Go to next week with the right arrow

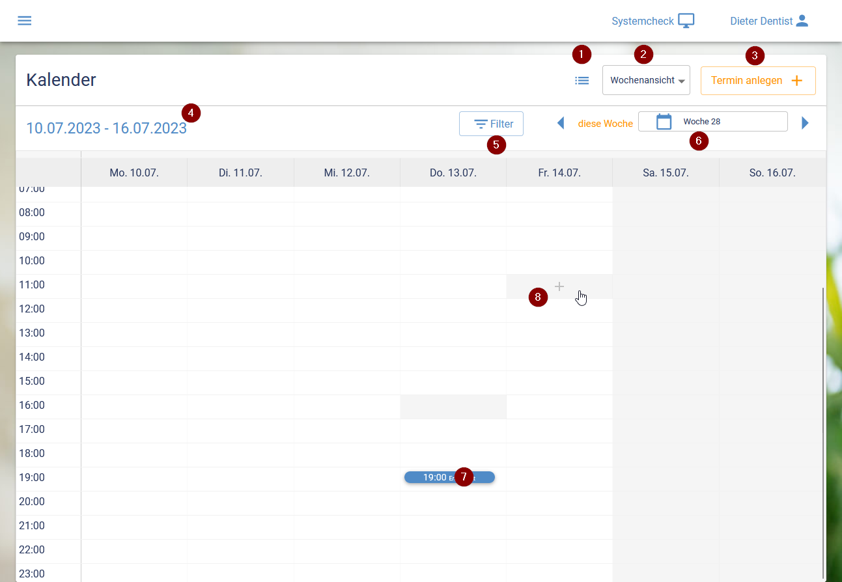click(805, 122)
